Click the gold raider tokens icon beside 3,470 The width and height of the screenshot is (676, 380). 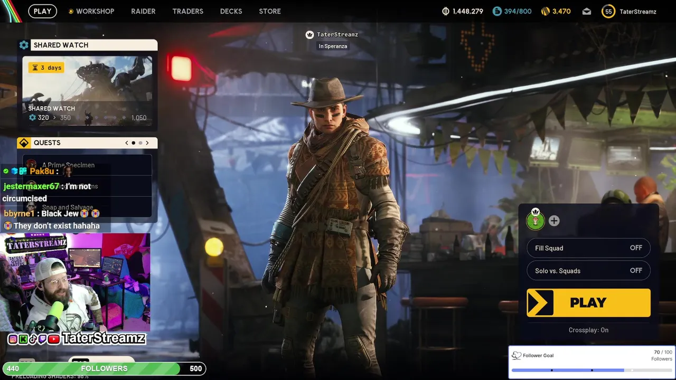click(546, 11)
